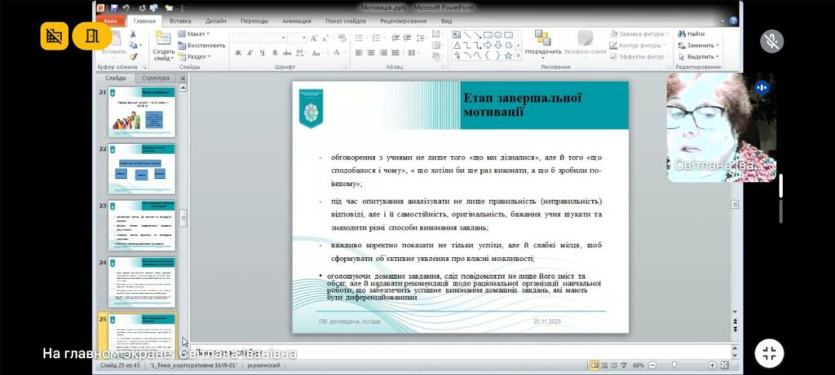Click the yellow leave meeting door icon
The width and height of the screenshot is (835, 375).
coord(91,36)
